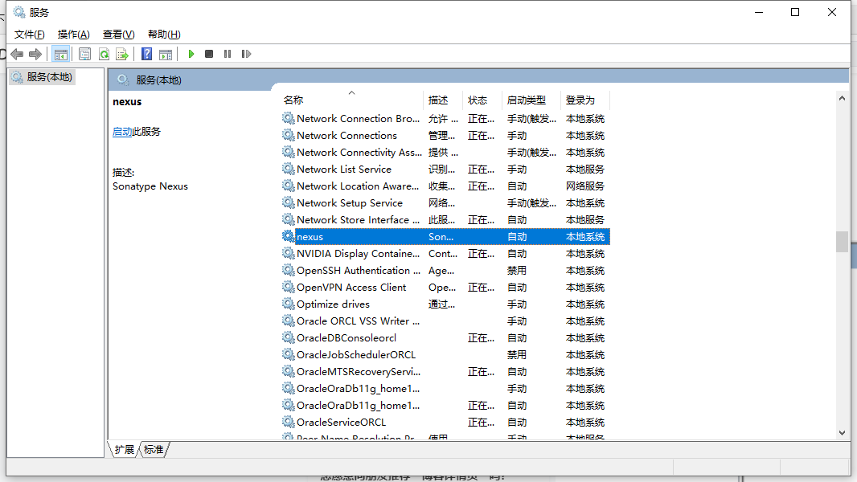Click 禁用 startup type of OracleJobSchedulerORCL

[x=516, y=355]
